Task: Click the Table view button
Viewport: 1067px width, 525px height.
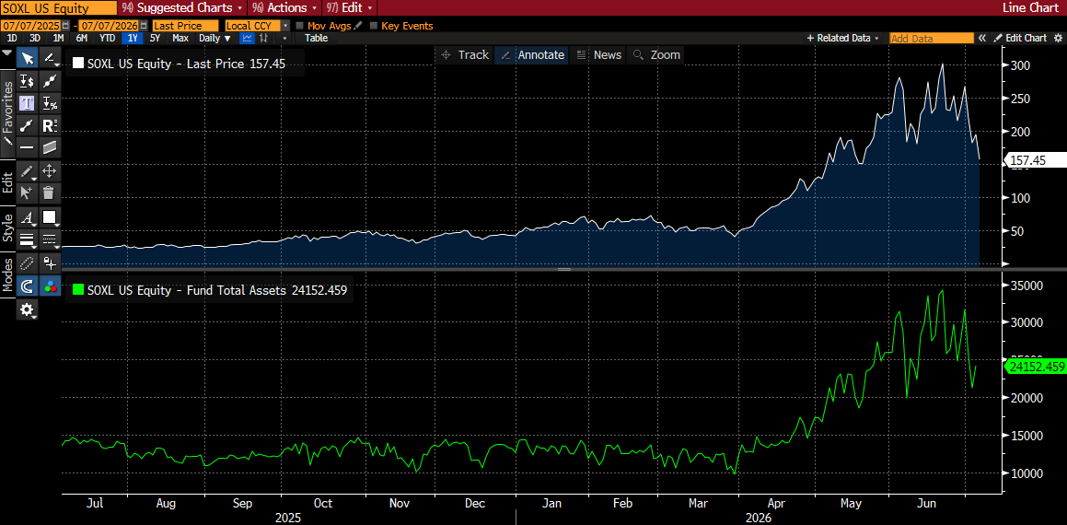Action: pyautogui.click(x=316, y=38)
